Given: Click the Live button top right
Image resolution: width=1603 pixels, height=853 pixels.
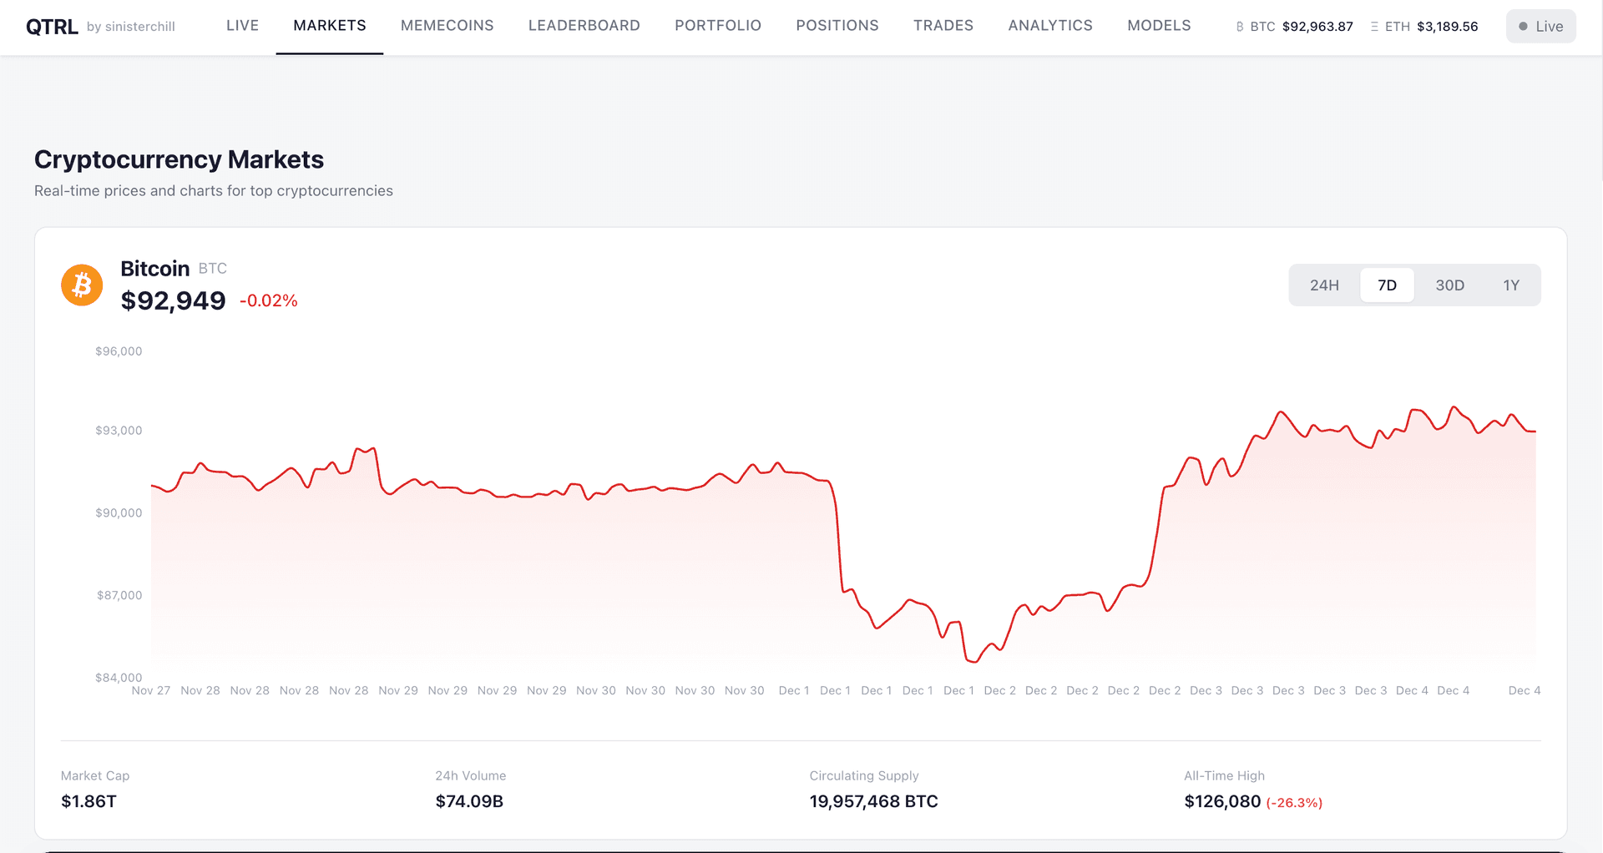Looking at the screenshot, I should point(1540,26).
